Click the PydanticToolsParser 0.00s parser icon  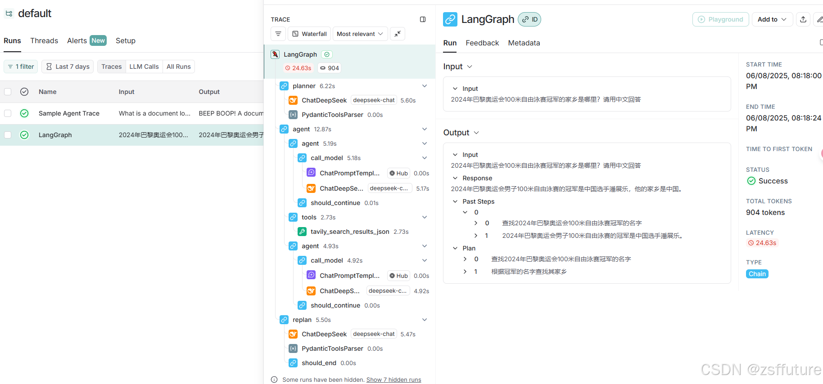click(293, 115)
